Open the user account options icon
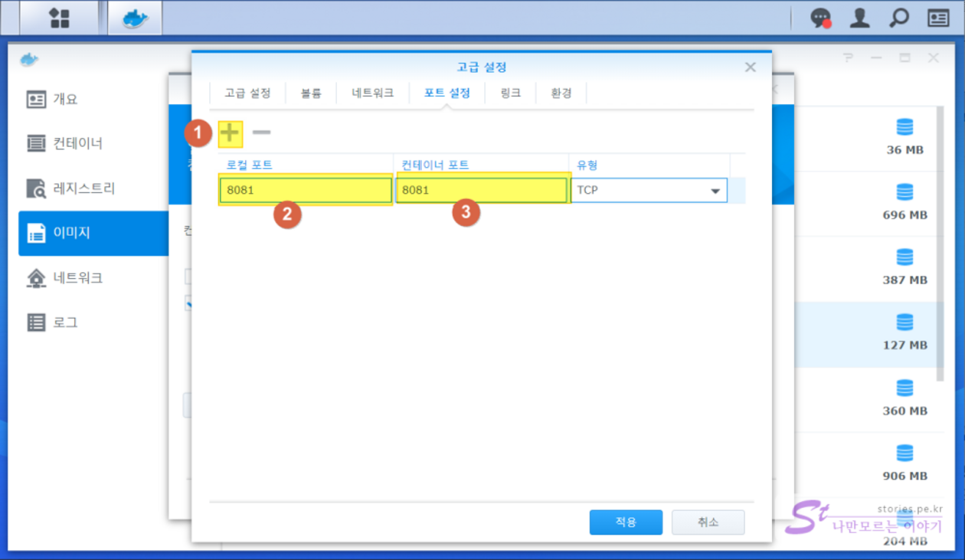The image size is (965, 560). 859,18
